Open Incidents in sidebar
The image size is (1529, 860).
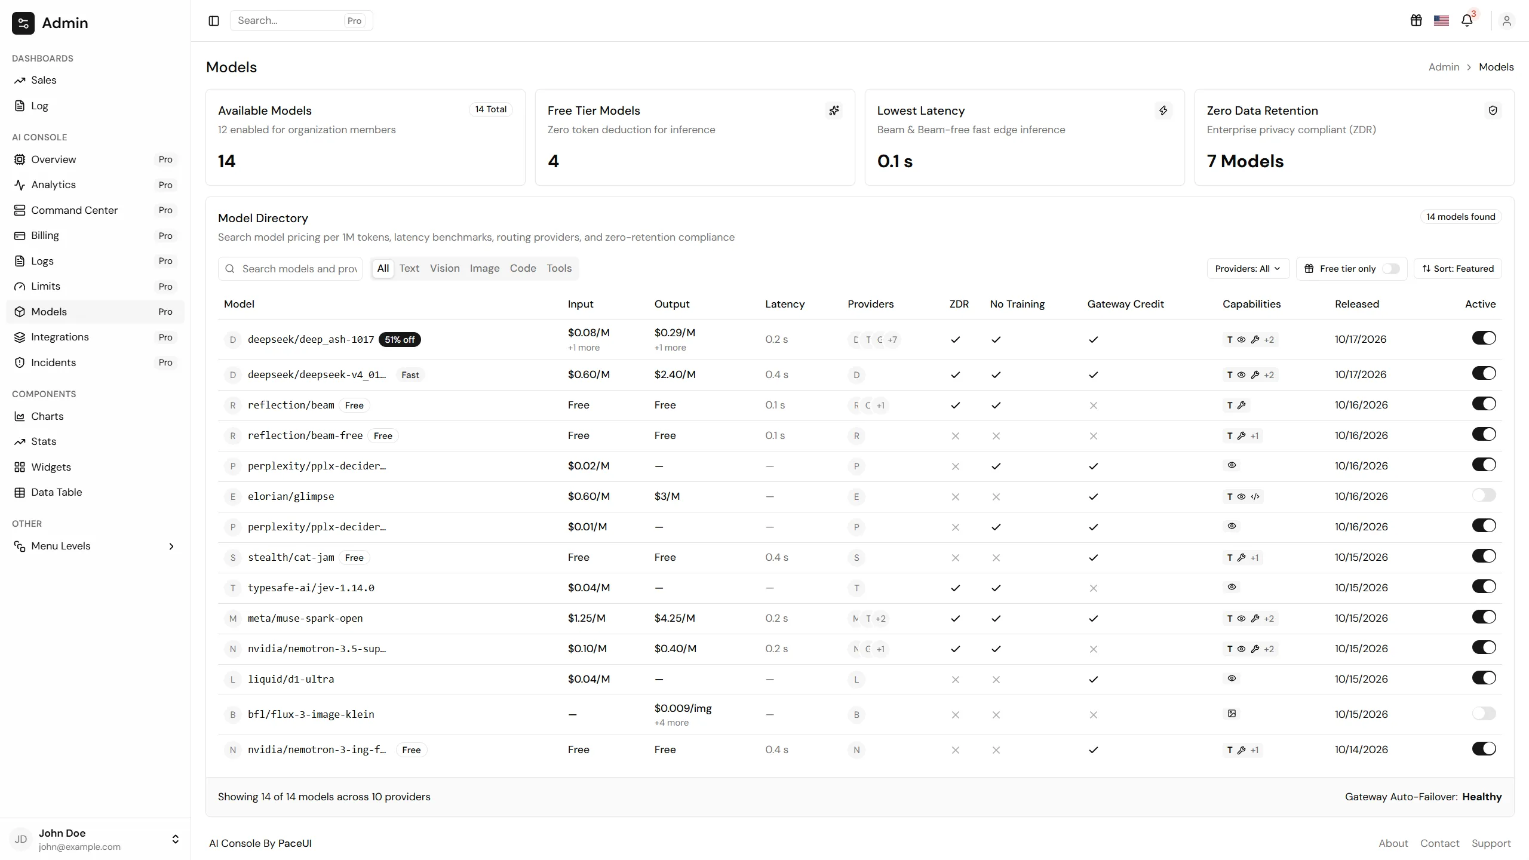click(x=96, y=363)
